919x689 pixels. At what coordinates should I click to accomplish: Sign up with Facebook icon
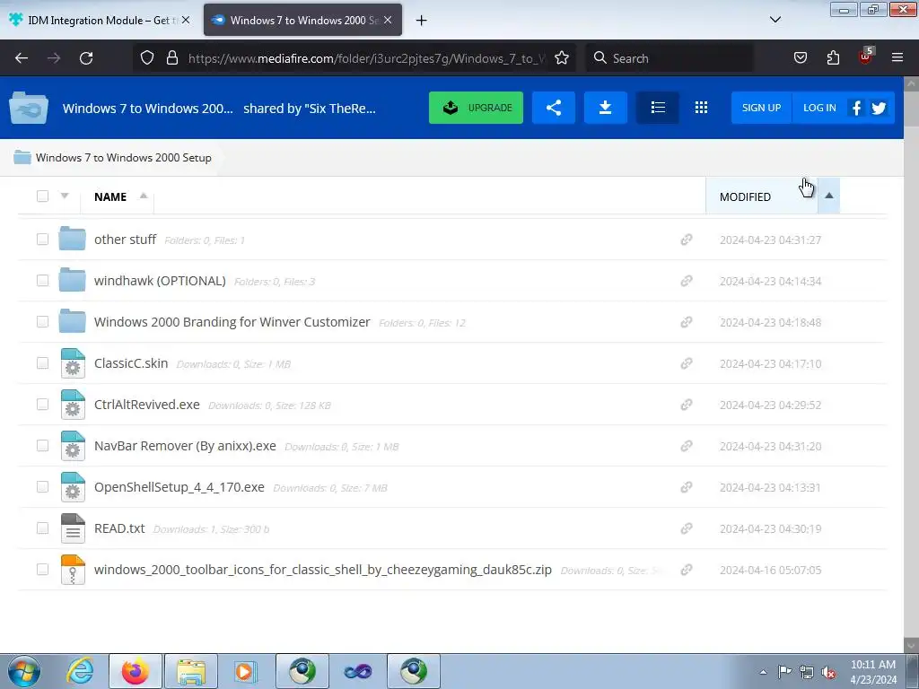click(x=856, y=108)
